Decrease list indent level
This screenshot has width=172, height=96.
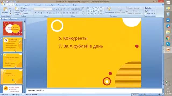[x=73, y=9]
